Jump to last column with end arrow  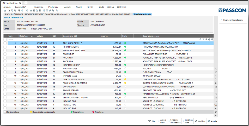(216, 87)
